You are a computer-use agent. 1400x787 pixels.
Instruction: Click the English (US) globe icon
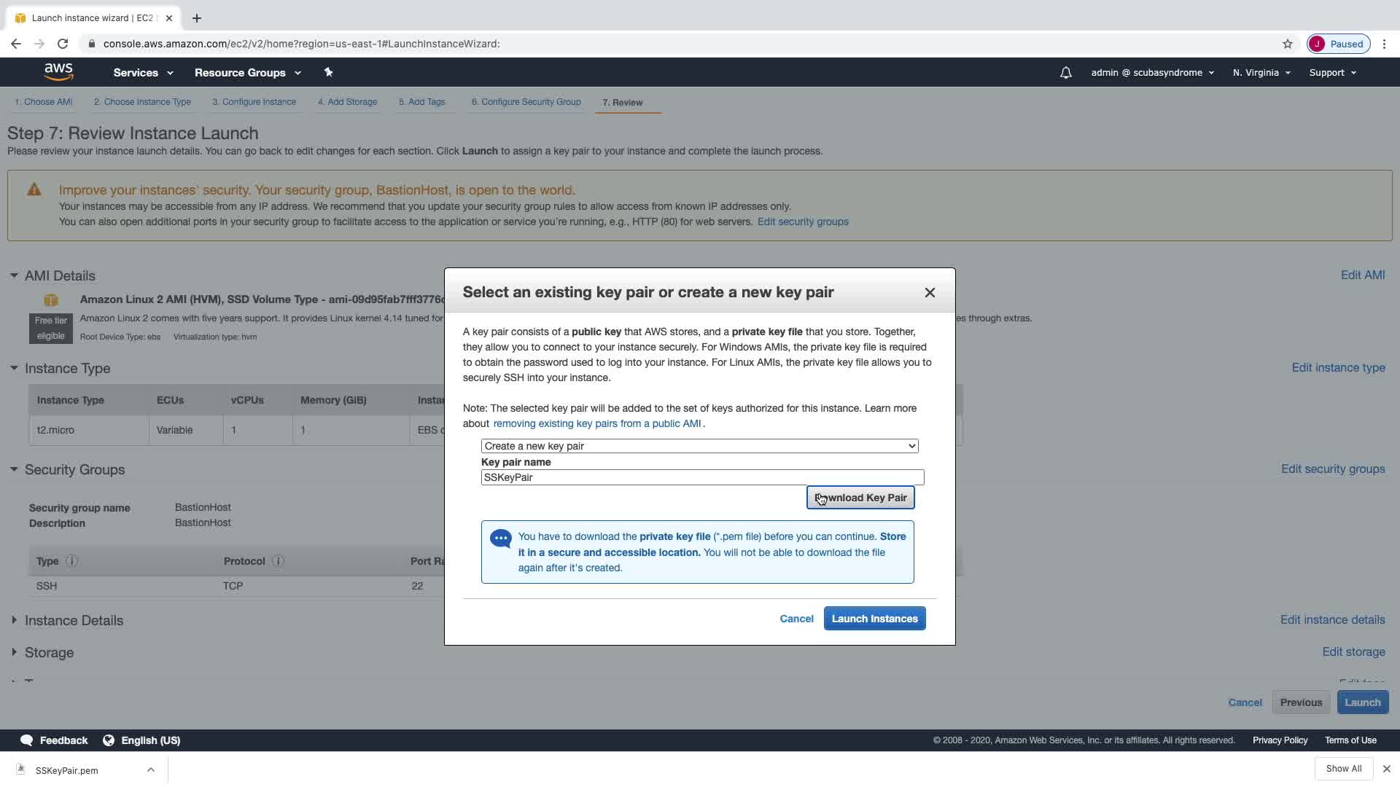109,740
